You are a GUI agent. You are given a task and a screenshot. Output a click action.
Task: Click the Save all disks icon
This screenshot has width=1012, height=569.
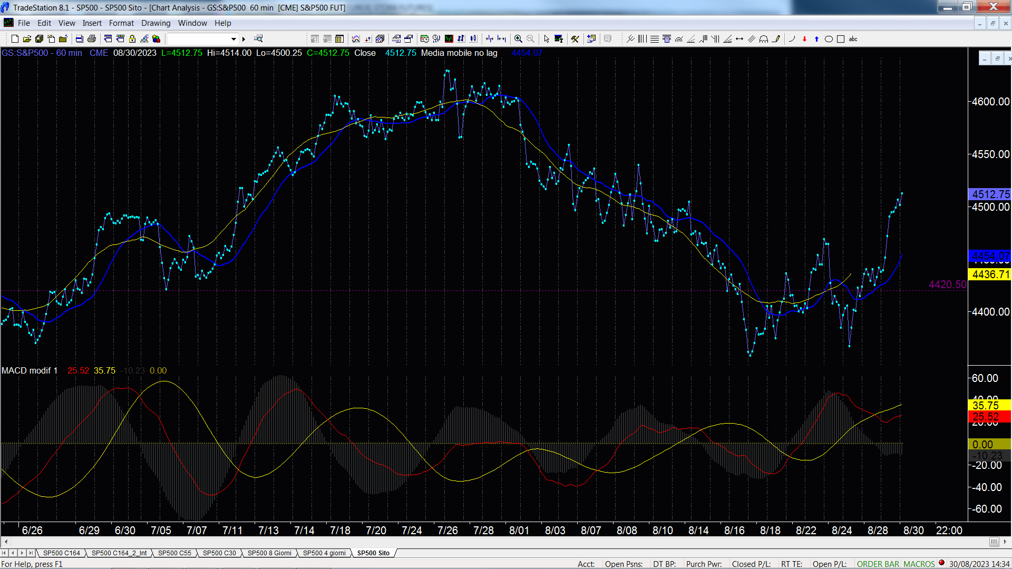click(39, 38)
